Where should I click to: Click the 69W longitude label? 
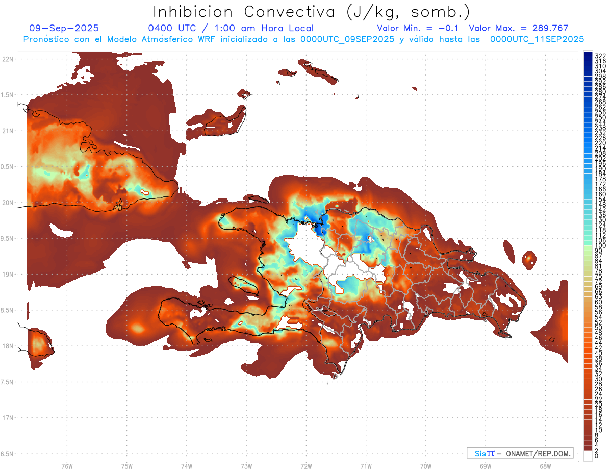[485, 466]
